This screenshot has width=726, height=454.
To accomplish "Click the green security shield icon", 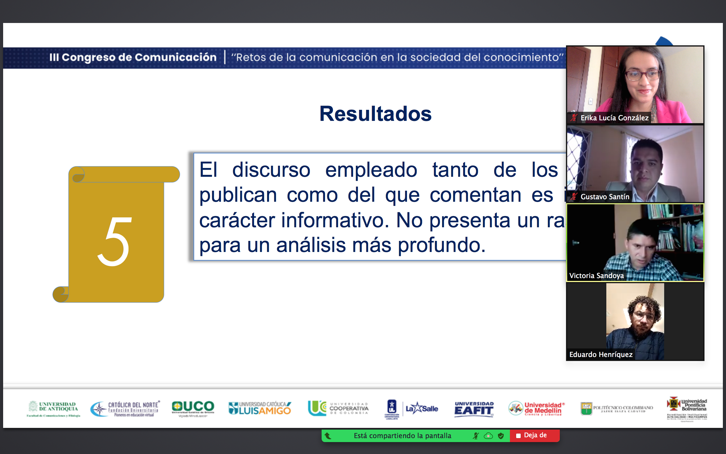I will [501, 436].
